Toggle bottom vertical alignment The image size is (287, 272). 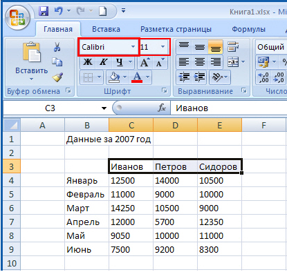(215, 47)
